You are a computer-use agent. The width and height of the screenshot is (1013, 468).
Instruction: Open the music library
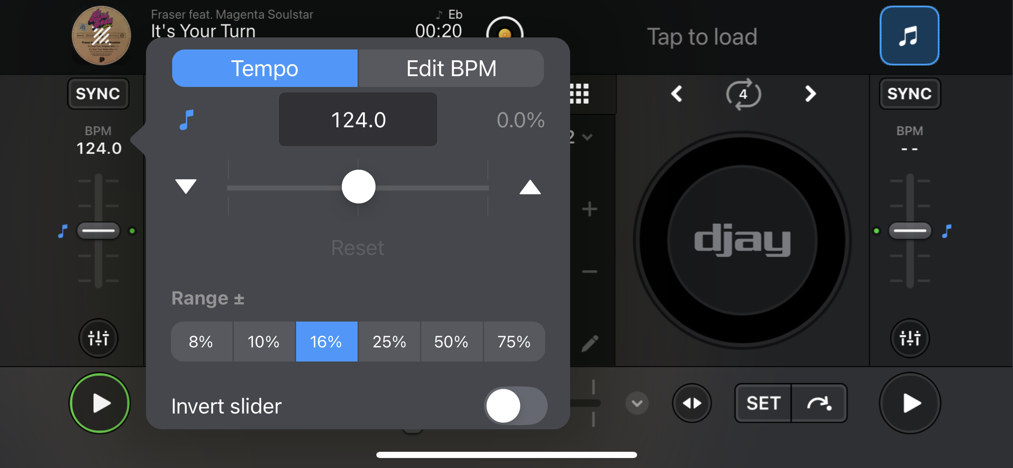[x=909, y=36]
